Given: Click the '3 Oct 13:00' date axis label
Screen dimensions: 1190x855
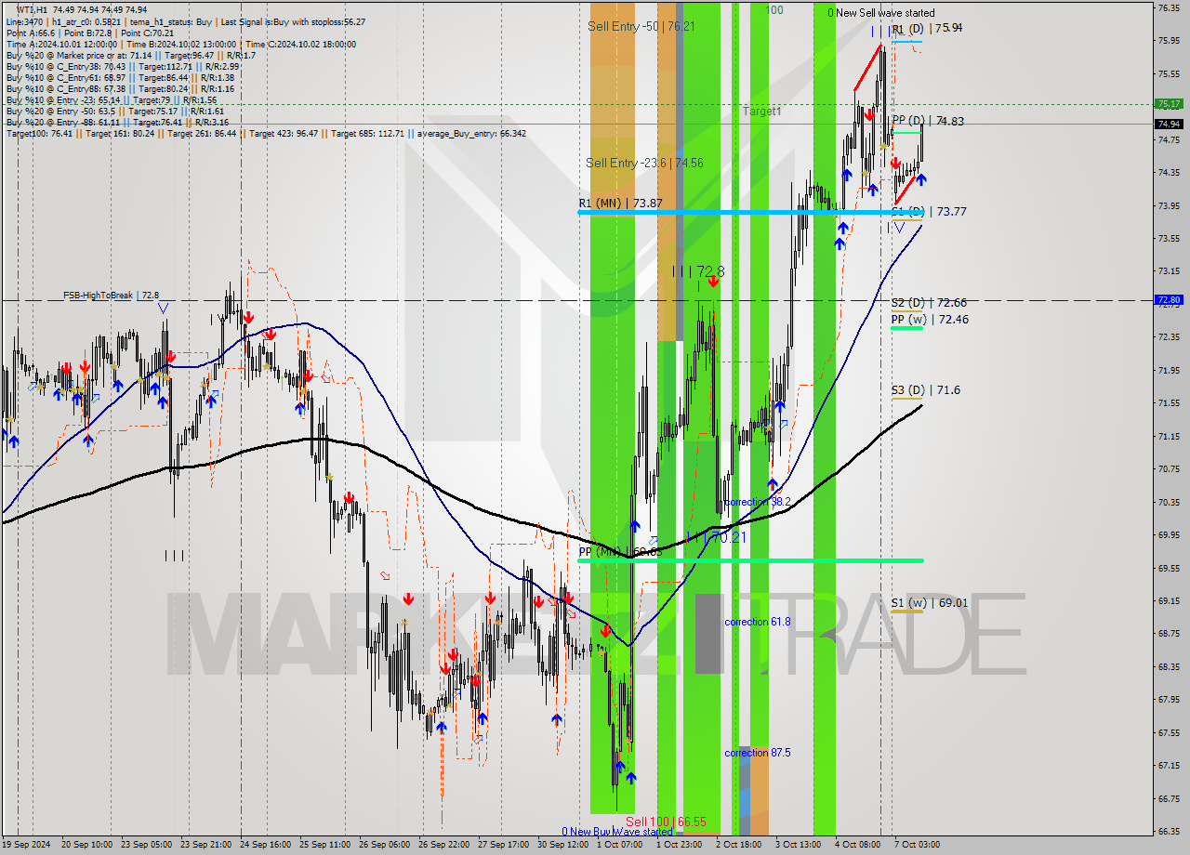Looking at the screenshot, I should tap(799, 845).
